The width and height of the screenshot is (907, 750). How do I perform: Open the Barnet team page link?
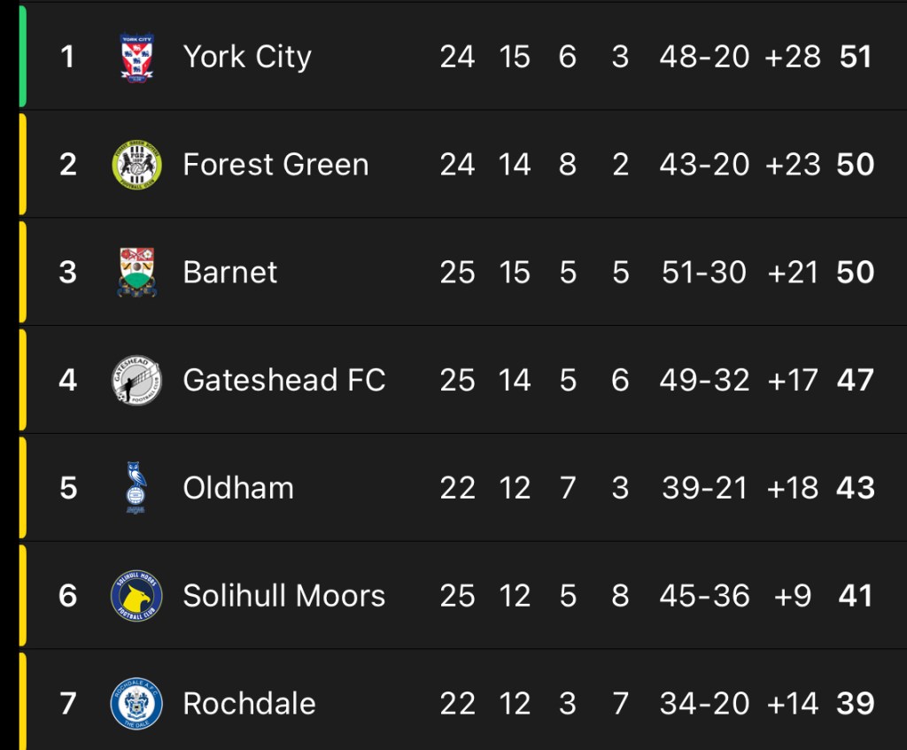[230, 272]
